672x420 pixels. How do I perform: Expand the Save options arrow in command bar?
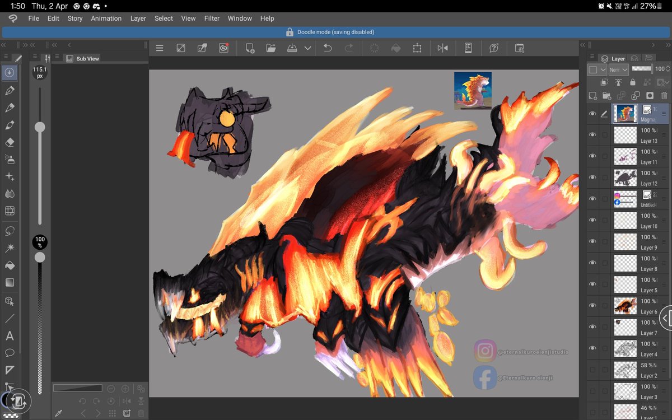307,48
